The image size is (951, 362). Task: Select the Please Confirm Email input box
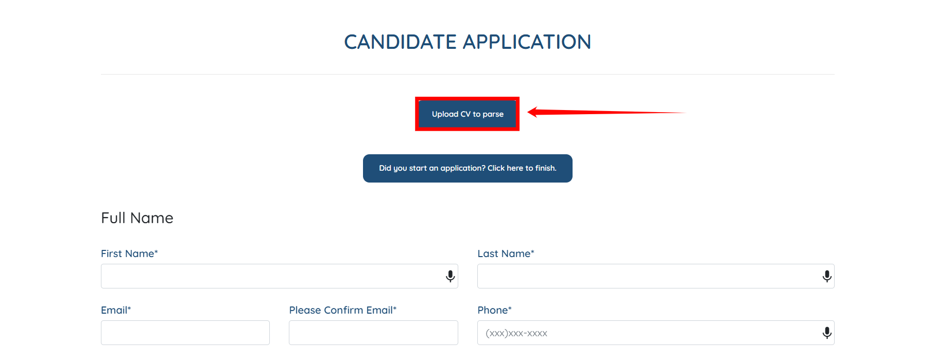coord(373,333)
